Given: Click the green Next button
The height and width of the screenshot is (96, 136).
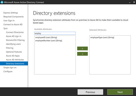Looking at the screenshot, I should coord(120,92).
